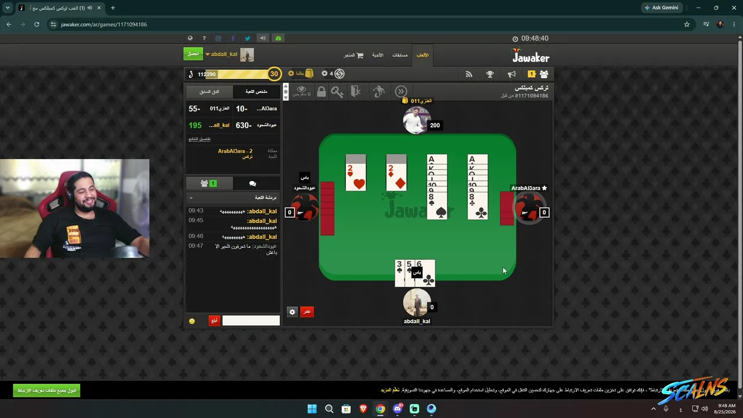
Task: Switch to the players list tab
Action: coord(209,183)
